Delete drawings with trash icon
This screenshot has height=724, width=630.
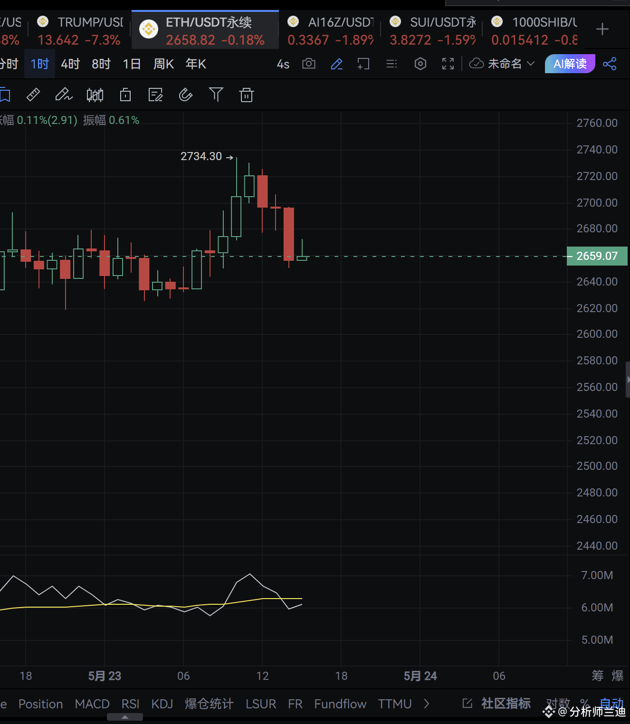click(x=247, y=95)
